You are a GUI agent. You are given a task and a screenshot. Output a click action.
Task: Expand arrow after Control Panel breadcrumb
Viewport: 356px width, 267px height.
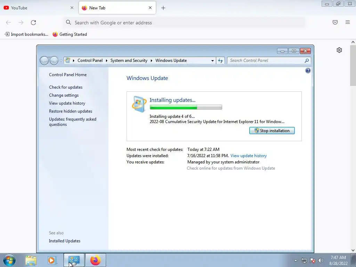click(106, 60)
